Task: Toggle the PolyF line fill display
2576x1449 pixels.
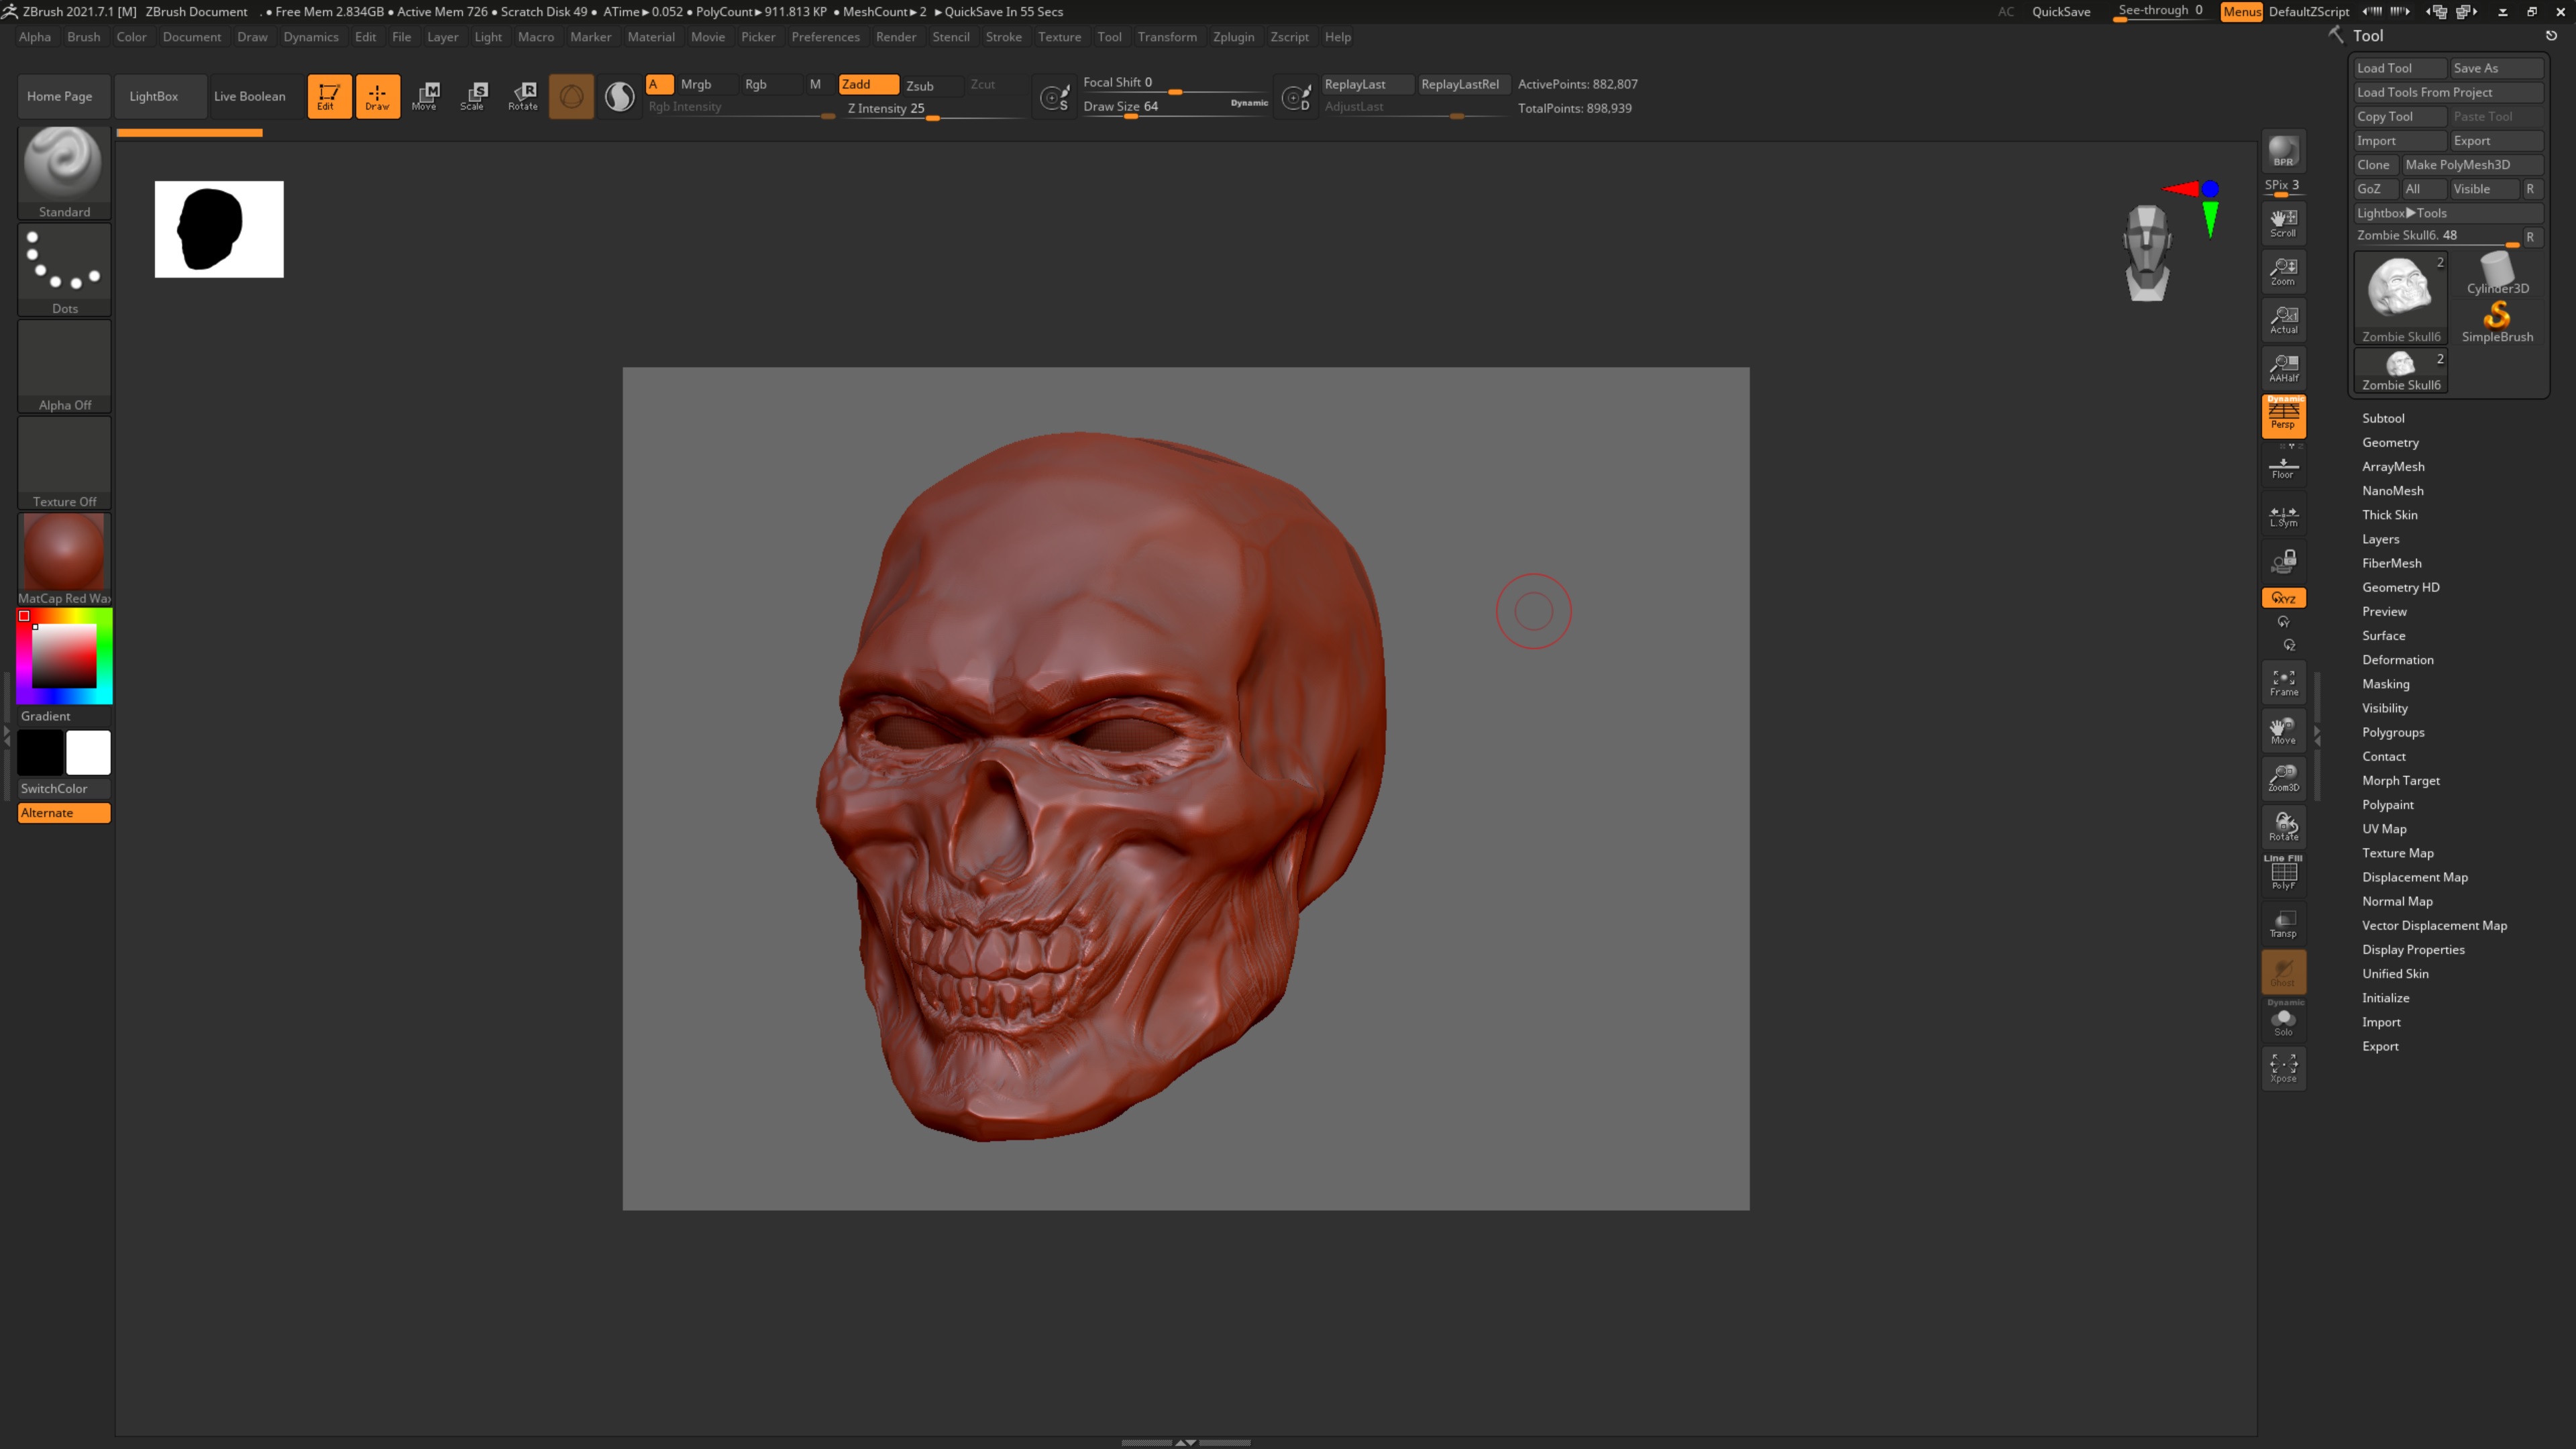Action: click(x=2283, y=874)
